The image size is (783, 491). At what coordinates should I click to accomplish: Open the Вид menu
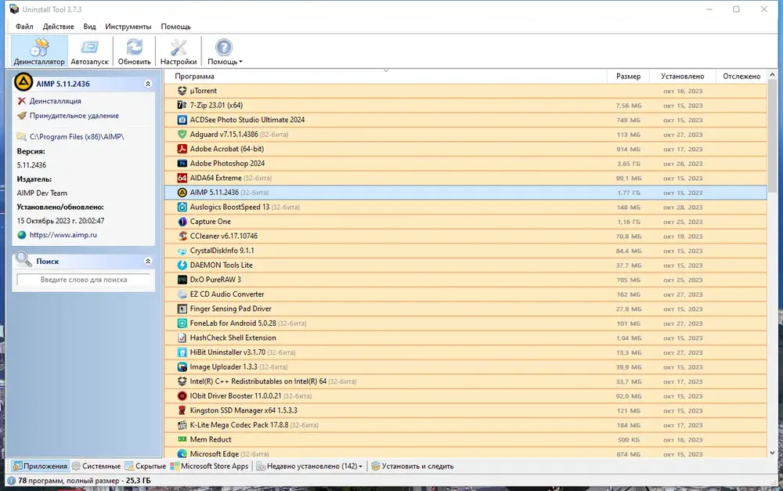click(x=89, y=27)
